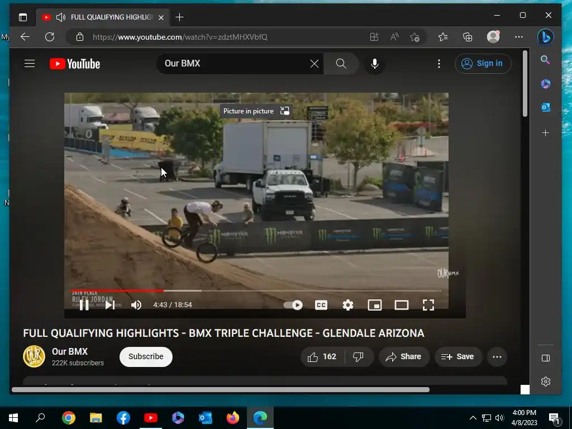
Task: Hide the Edge sidebar panel toggle
Action: [545, 358]
